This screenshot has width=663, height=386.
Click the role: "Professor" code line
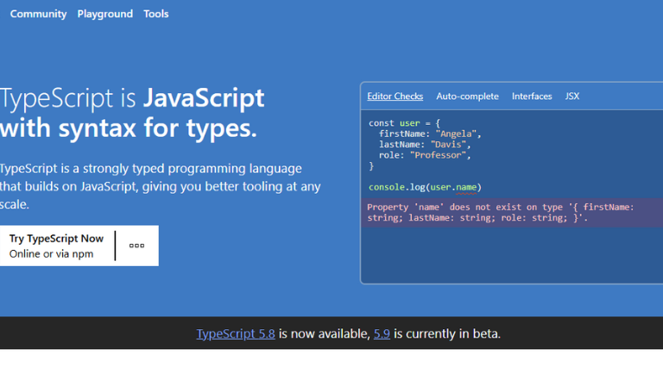point(425,155)
